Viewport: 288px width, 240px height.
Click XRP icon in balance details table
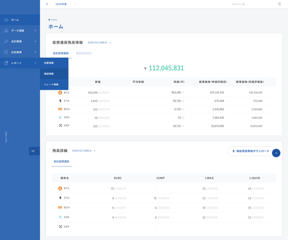click(x=60, y=226)
